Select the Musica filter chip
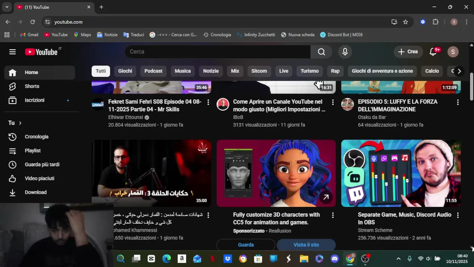The height and width of the screenshot is (267, 474). click(x=183, y=71)
